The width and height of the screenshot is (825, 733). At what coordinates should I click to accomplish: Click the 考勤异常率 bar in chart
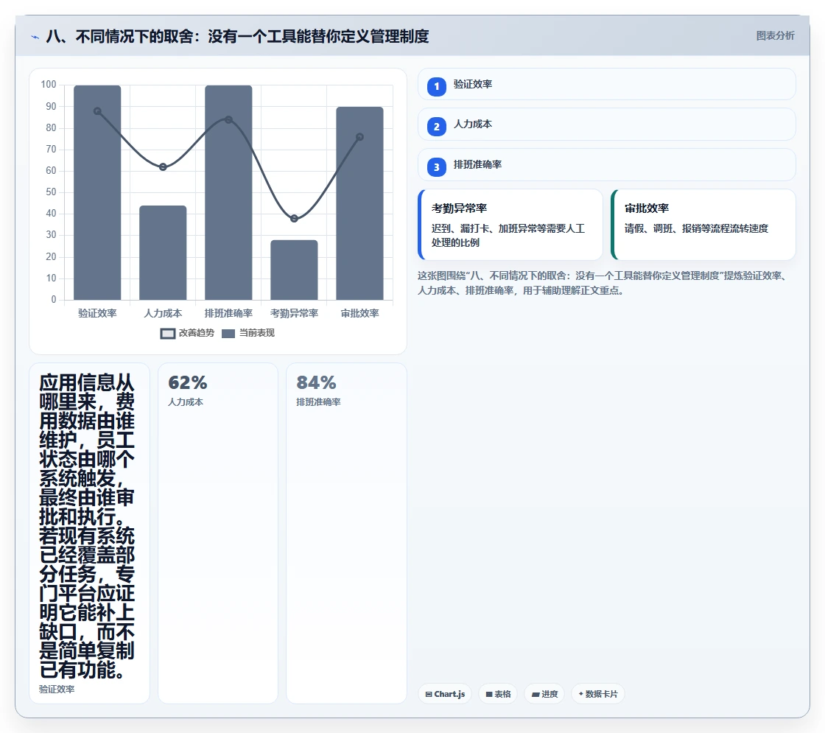[x=294, y=270]
